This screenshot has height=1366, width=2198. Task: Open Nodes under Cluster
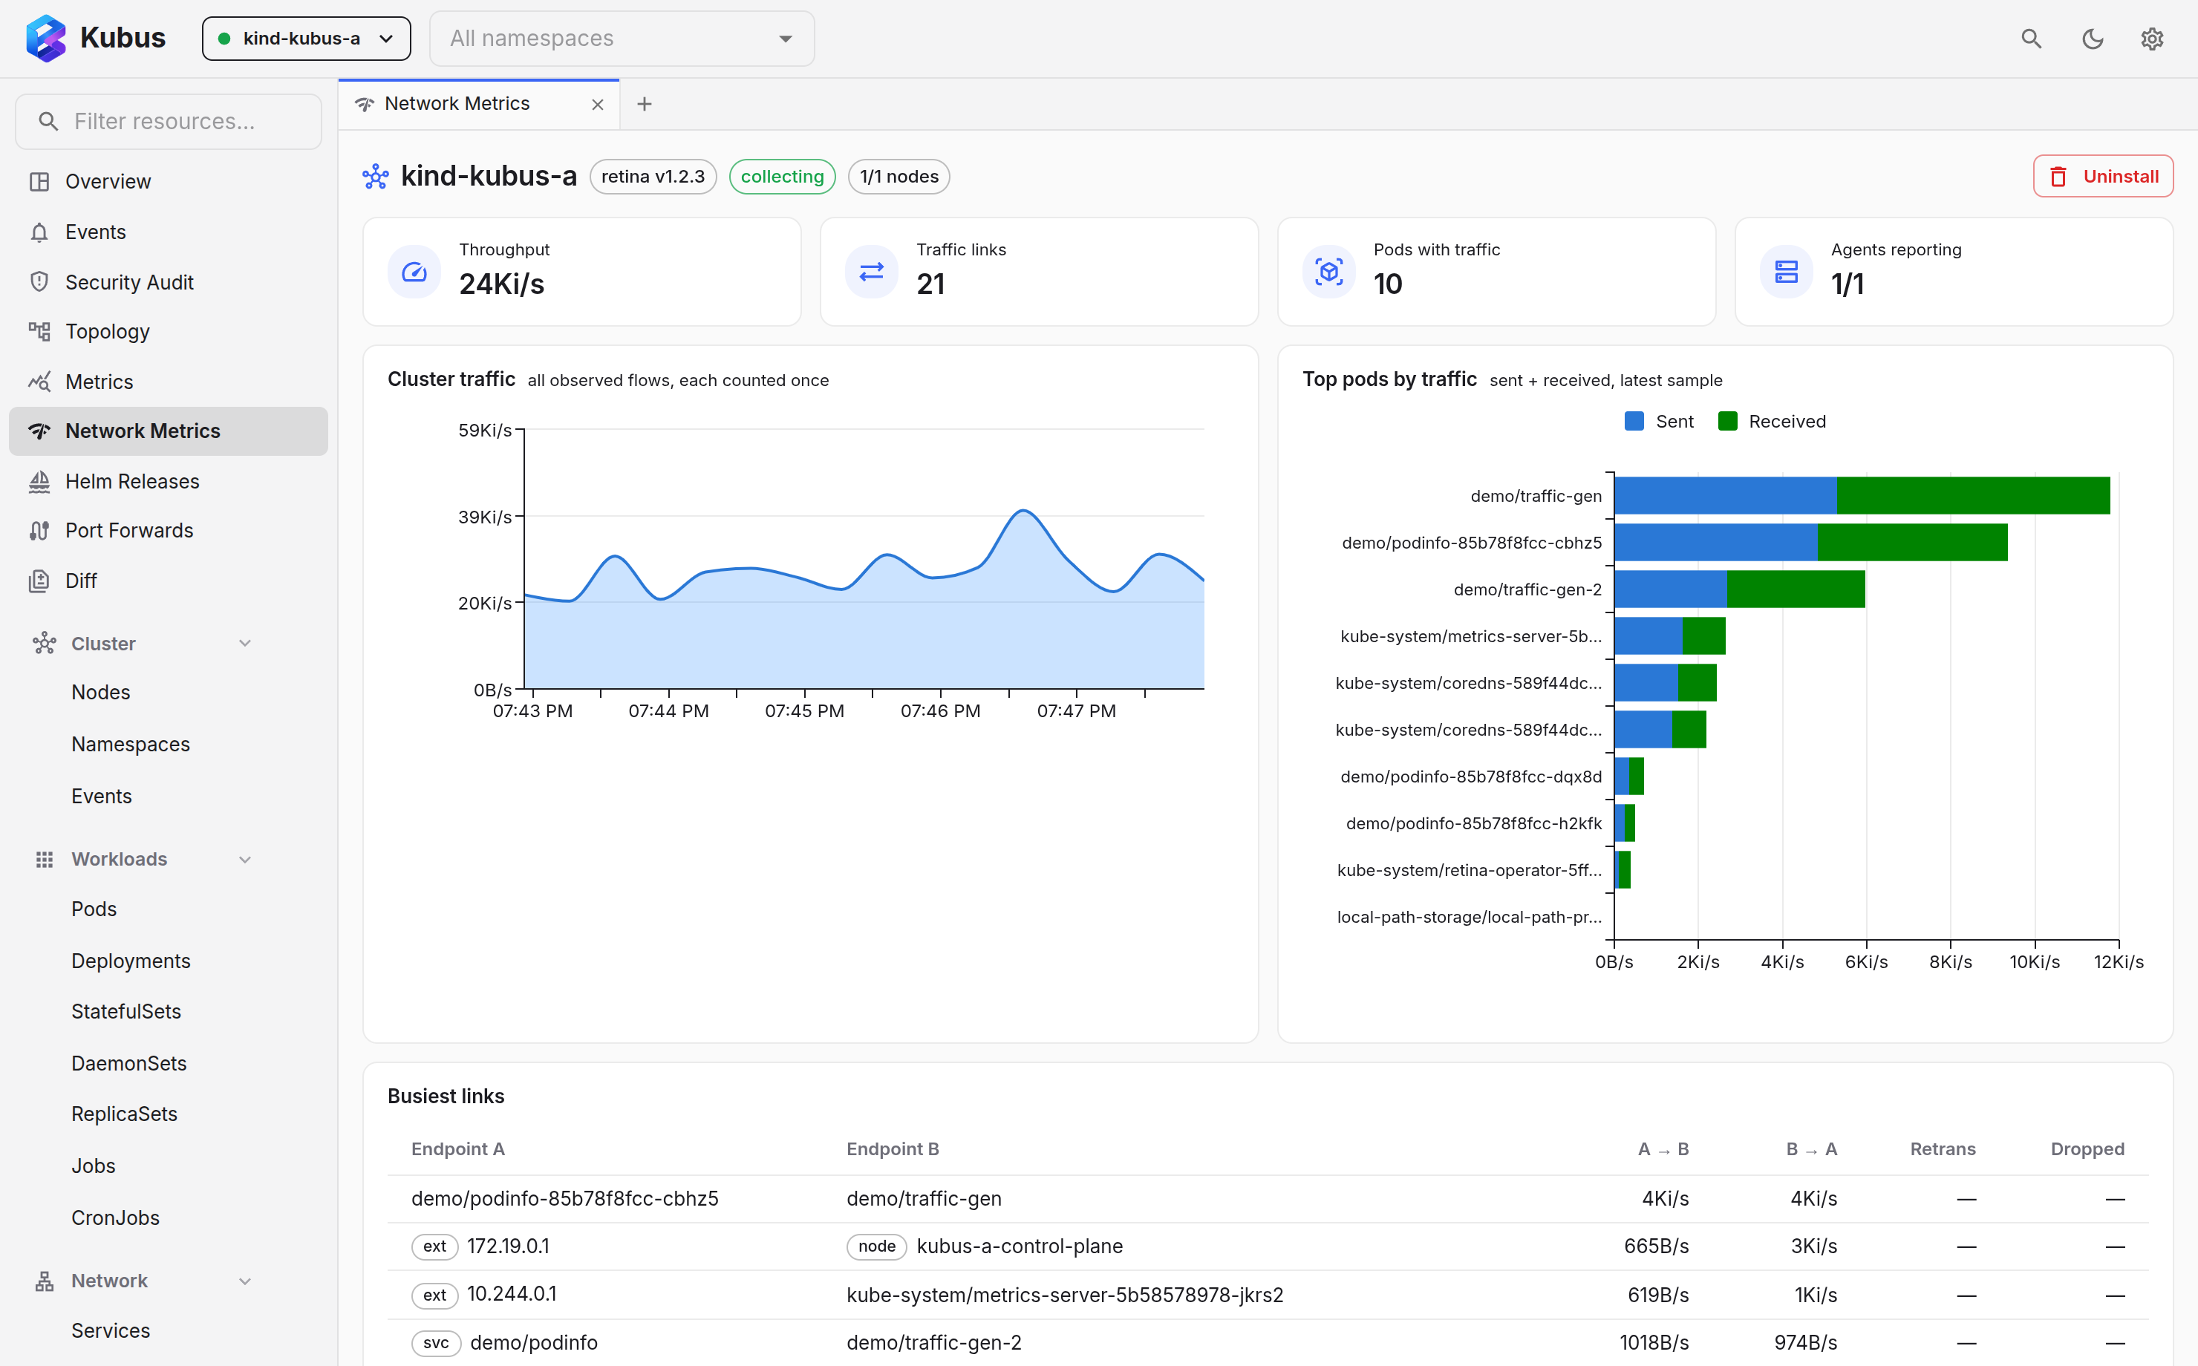[x=101, y=692]
